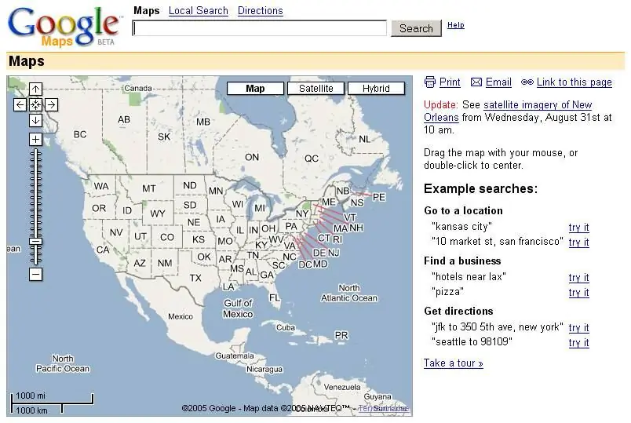Click the TX label on the map
Screen dimensions: 631x423
(195, 278)
